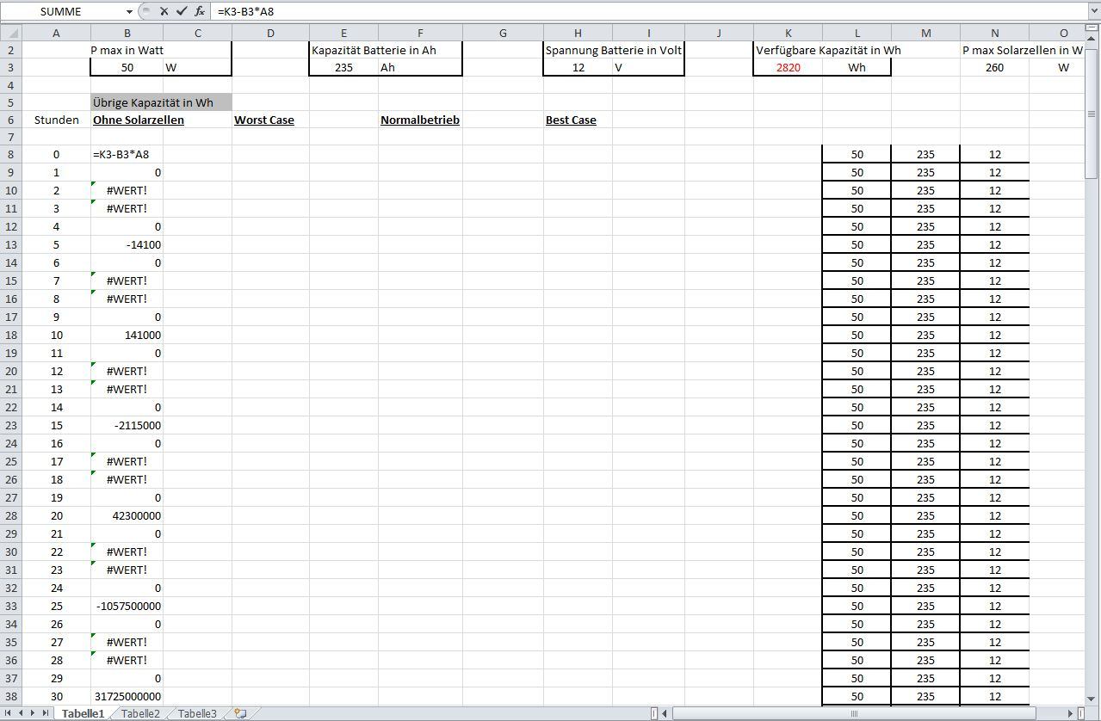Select the 'Ohne Solarzellen' heading cell
Screen dimensions: 1101x721
click(x=127, y=120)
